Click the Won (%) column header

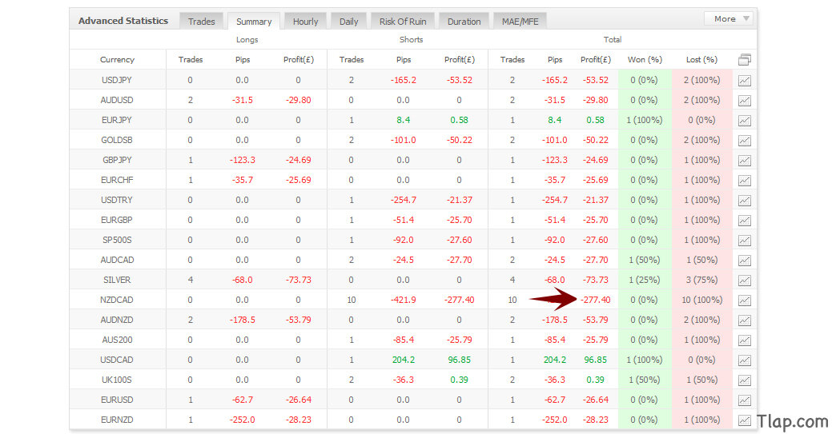pyautogui.click(x=645, y=59)
